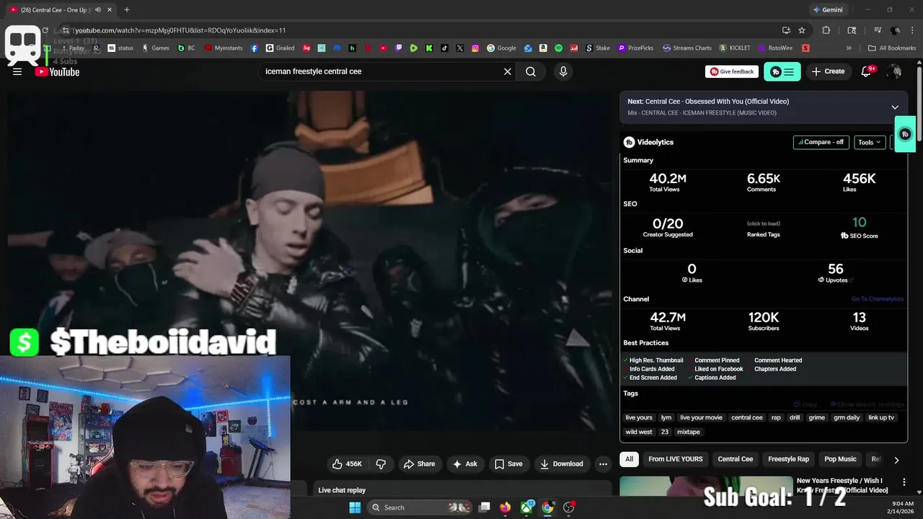Follow the Go To Channelytics link

pos(877,298)
